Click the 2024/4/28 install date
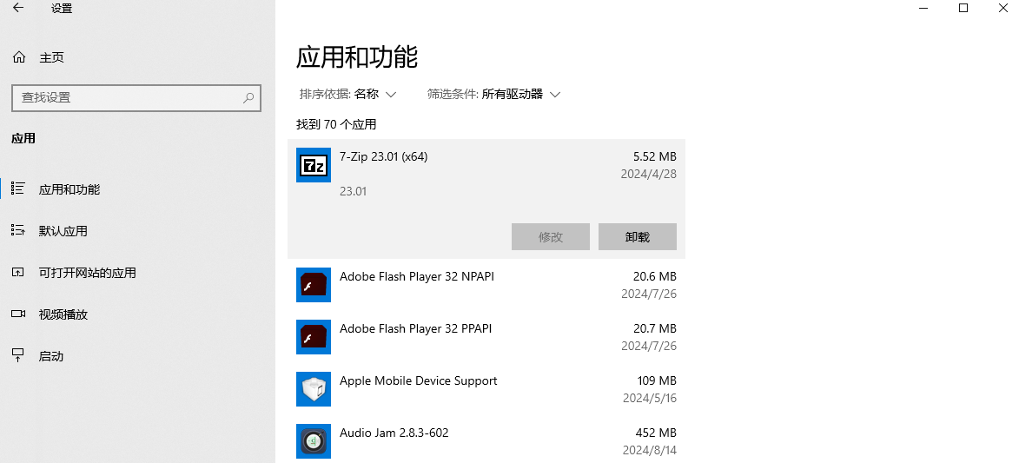 [x=649, y=175]
